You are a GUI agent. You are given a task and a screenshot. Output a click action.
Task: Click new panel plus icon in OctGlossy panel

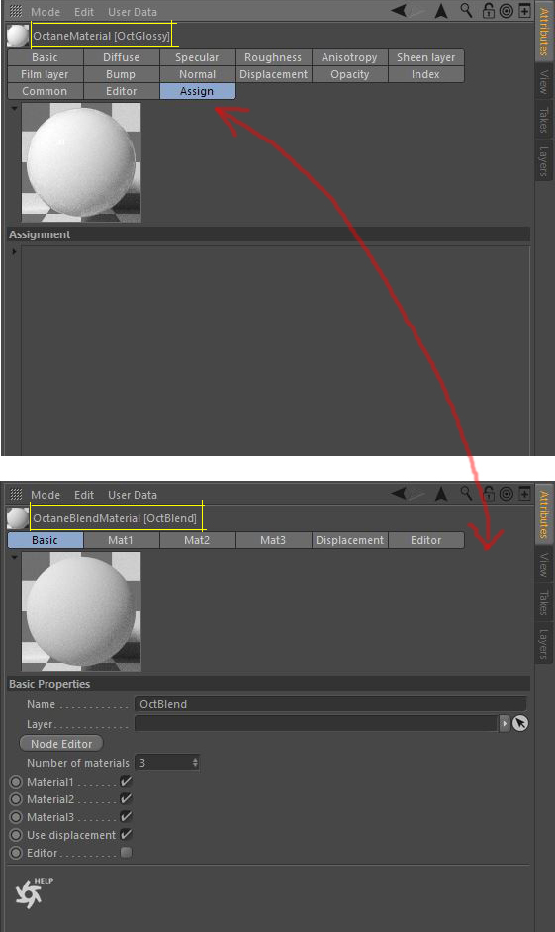(524, 11)
